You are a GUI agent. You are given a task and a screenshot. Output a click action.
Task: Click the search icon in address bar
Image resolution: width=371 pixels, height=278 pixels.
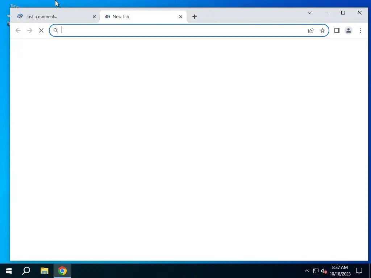55,30
